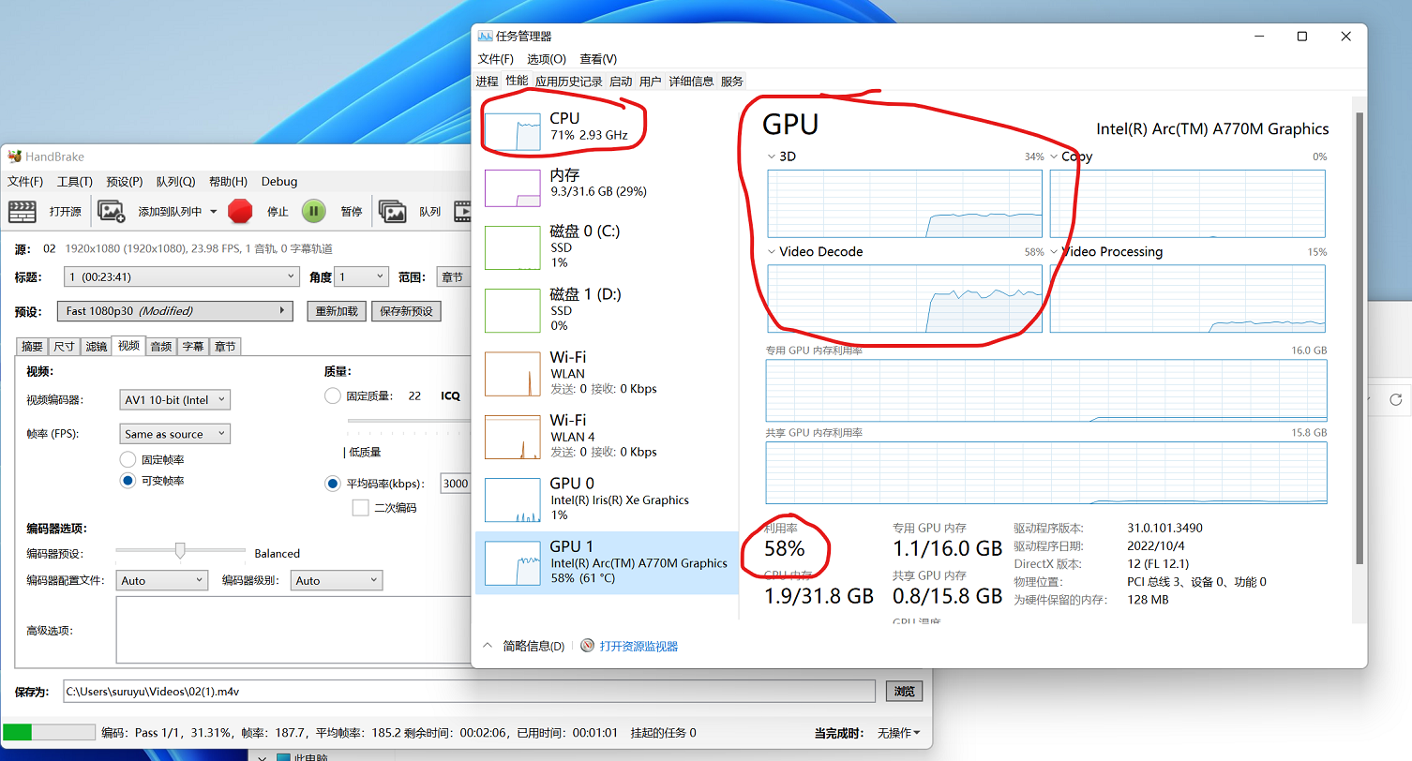This screenshot has height=761, width=1412.
Task: Open the 标题 dropdown showing 1 (00:23:41)
Action: tap(182, 277)
